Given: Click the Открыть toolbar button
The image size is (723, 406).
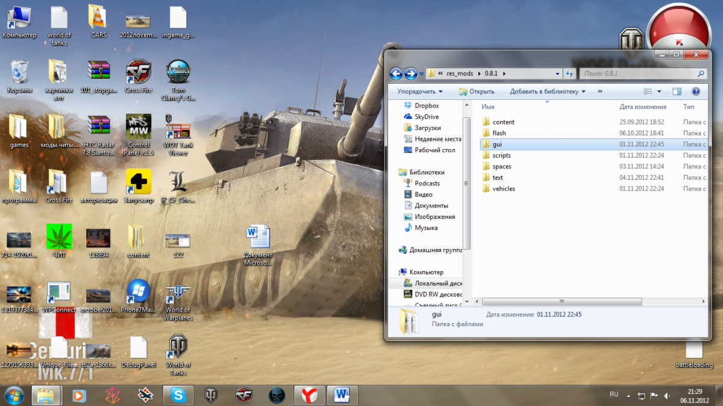Looking at the screenshot, I should (477, 91).
